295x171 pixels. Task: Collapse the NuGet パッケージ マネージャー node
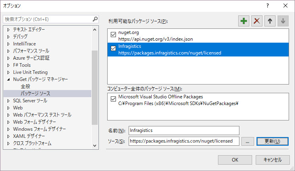pyautogui.click(x=8, y=79)
